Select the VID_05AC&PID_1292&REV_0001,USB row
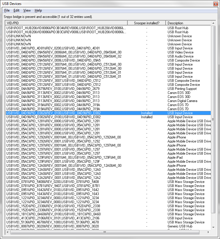This screenshot has height=239, width=220. tap(108, 141)
